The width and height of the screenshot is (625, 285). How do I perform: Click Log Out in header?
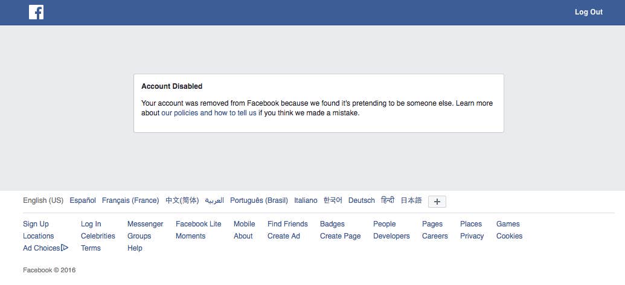(x=588, y=12)
